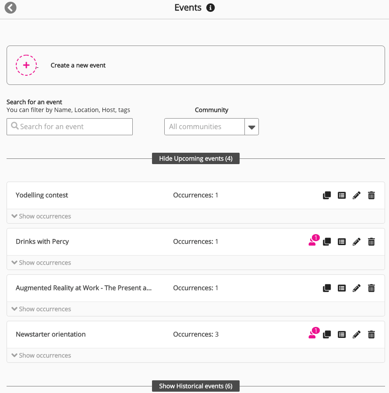The height and width of the screenshot is (393, 389).
Task: View attendee badge for Drinks with Percy
Action: (x=313, y=241)
